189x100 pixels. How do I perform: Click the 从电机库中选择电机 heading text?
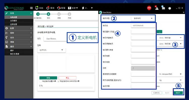click(x=46, y=32)
